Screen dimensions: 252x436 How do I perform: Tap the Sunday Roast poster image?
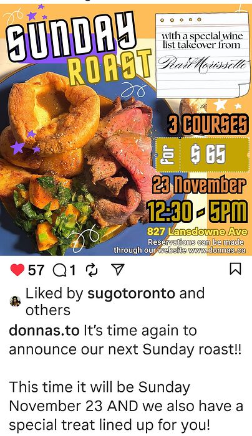tap(126, 130)
